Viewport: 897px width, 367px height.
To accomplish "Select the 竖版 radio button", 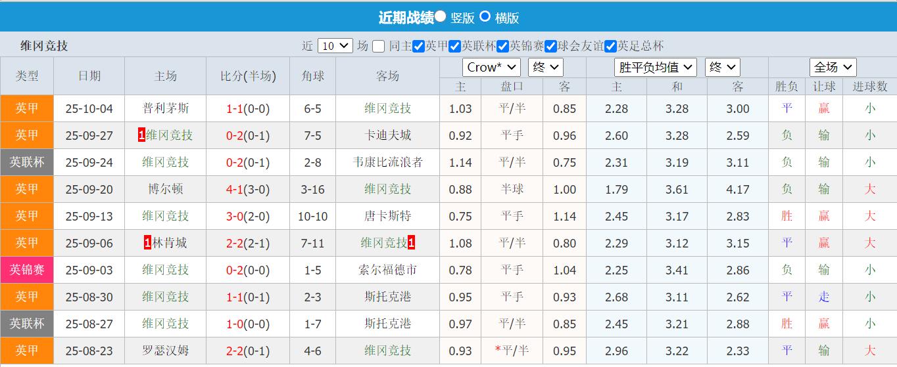I will coord(440,16).
